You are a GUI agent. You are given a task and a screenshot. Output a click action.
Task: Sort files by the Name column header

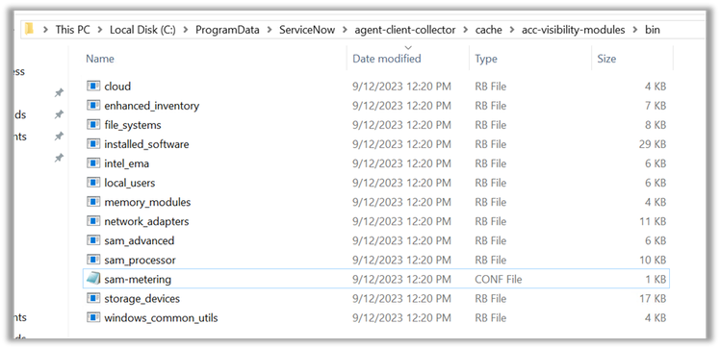point(100,59)
